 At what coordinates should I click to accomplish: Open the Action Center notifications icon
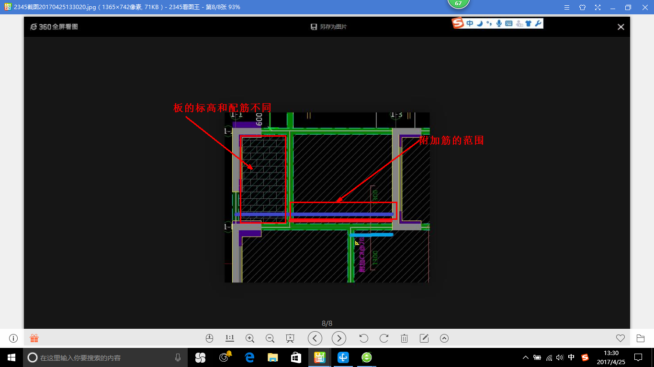coord(638,357)
